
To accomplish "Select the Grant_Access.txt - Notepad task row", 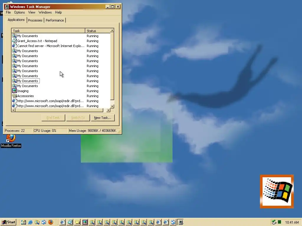I will [61, 41].
